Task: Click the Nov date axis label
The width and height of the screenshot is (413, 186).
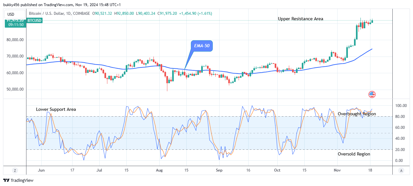Action: pos(337,170)
